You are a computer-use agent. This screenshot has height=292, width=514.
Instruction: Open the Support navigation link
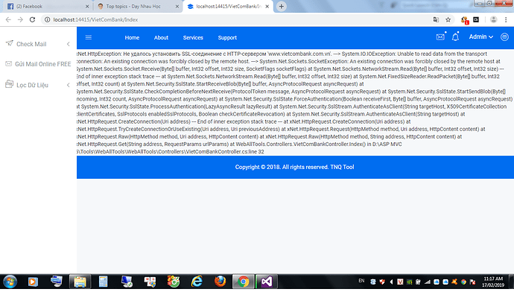[227, 38]
